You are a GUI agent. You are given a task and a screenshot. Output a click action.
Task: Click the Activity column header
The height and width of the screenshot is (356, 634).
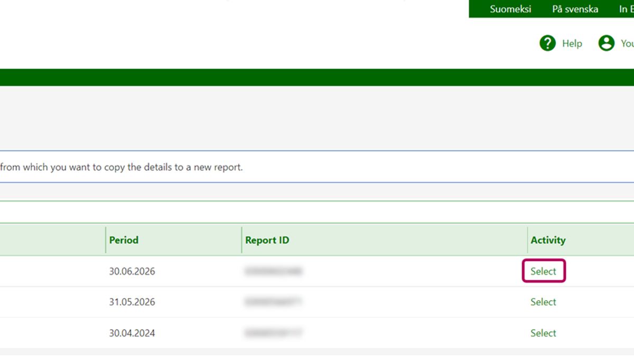click(548, 240)
